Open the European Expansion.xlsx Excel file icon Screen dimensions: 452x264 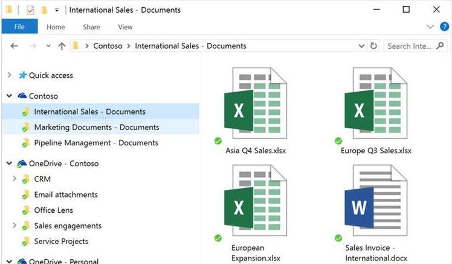[x=256, y=200]
